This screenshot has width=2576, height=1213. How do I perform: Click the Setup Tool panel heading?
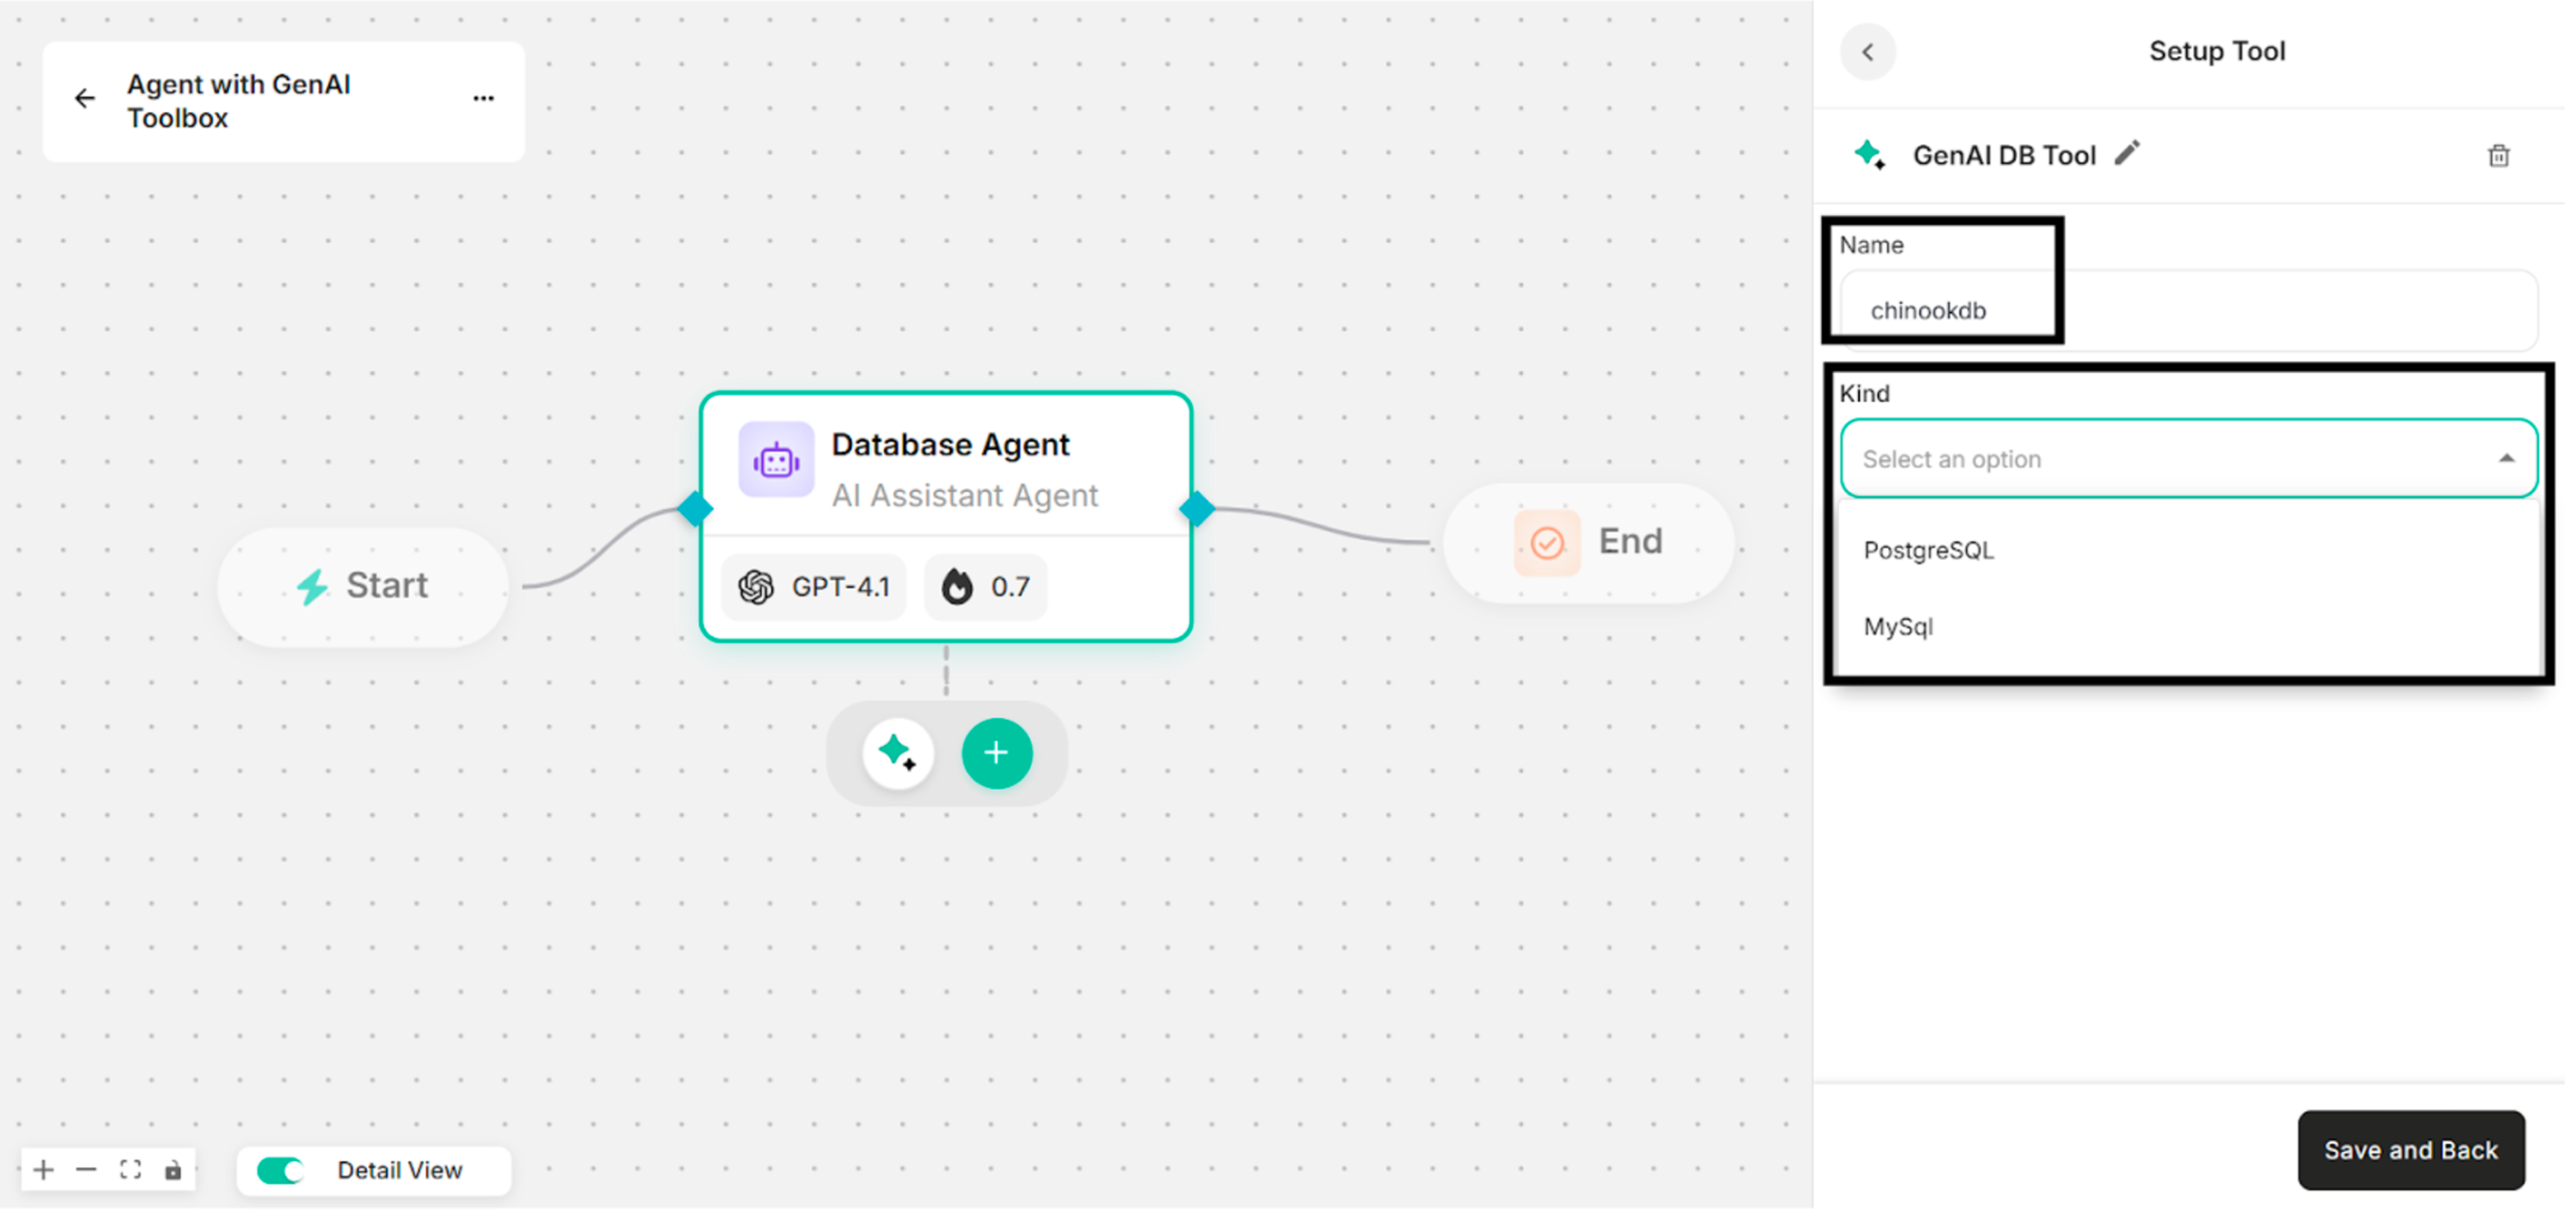pos(2217,51)
